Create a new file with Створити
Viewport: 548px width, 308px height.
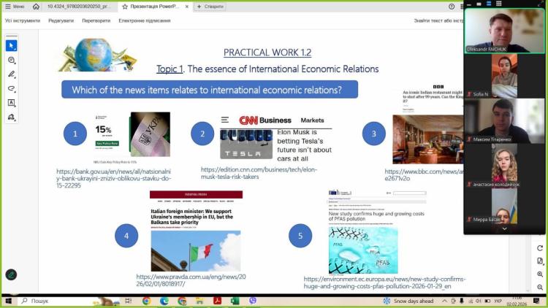click(210, 7)
